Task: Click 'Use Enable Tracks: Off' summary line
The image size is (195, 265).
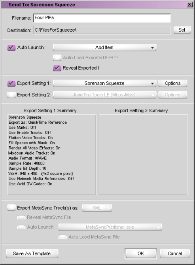Action: point(30,132)
